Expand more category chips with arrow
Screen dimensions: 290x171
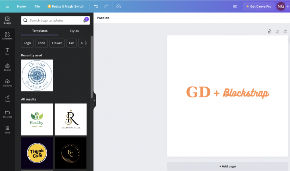pos(85,43)
